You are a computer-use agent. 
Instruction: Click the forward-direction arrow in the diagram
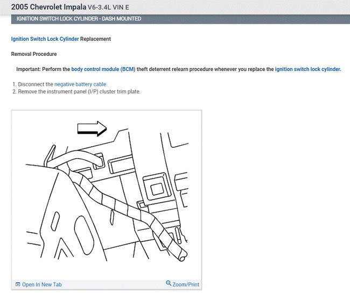pyautogui.click(x=92, y=128)
